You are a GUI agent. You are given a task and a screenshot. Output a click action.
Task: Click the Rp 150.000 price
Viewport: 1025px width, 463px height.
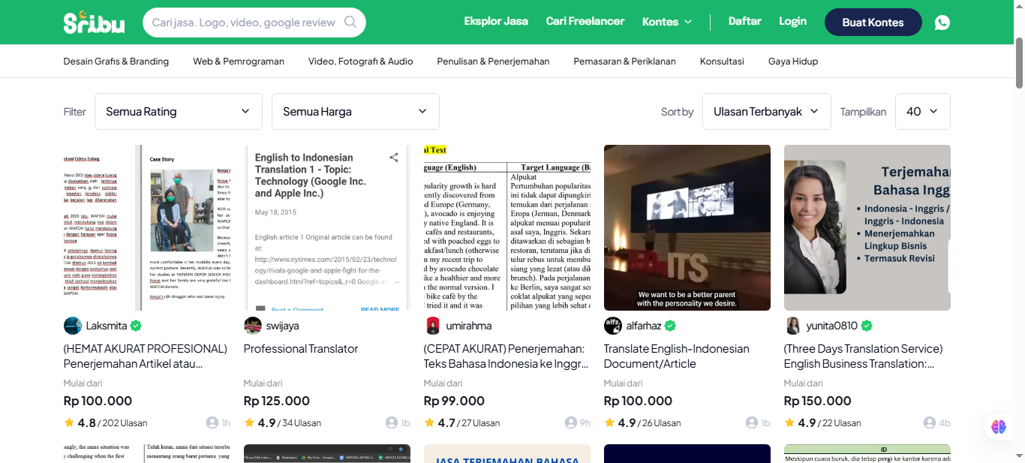pos(818,401)
